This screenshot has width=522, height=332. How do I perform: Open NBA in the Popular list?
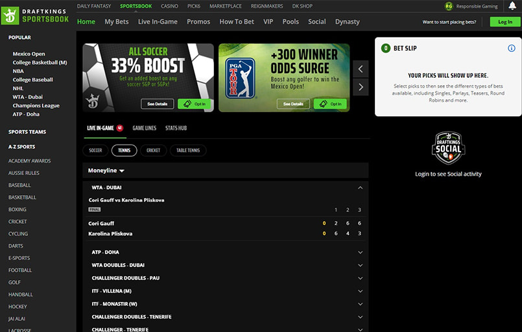pos(18,71)
